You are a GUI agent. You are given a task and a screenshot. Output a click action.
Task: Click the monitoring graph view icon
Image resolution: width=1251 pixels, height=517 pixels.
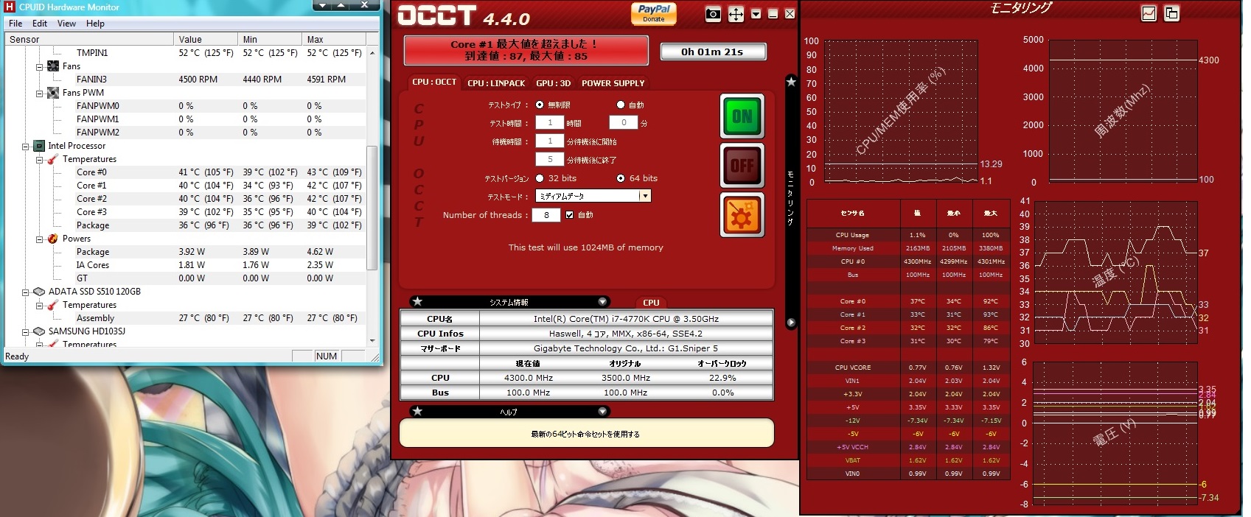pyautogui.click(x=1149, y=13)
